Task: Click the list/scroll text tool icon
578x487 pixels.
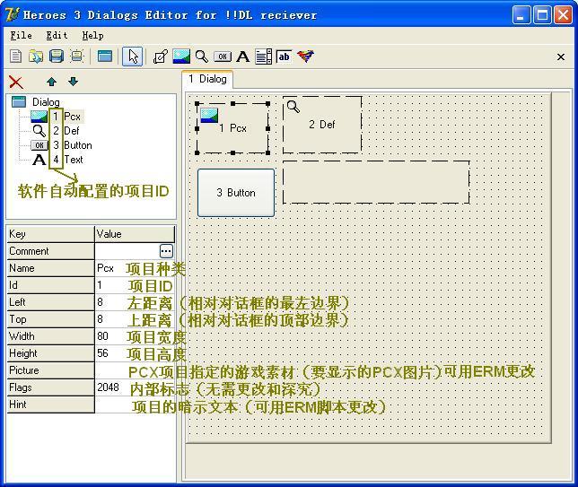Action: (264, 57)
